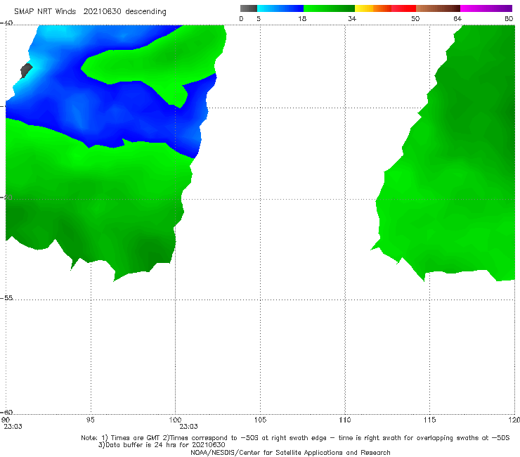Click the blue segment of the color bar
Image resolution: width=520 pixels, height=457 pixels.
[x=280, y=8]
